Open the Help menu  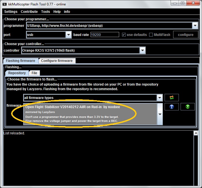[57, 12]
